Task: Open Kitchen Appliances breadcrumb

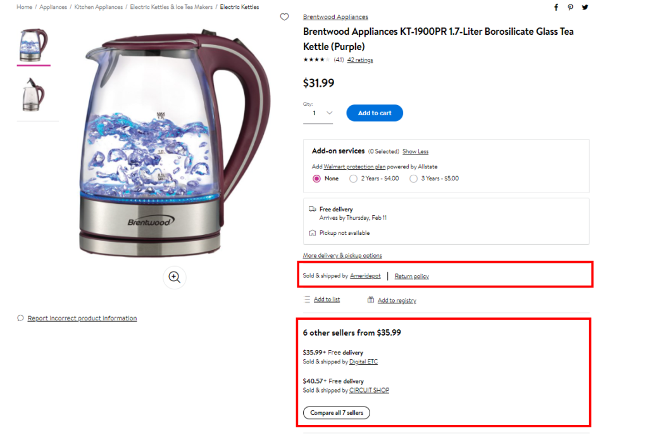Action: coord(98,7)
